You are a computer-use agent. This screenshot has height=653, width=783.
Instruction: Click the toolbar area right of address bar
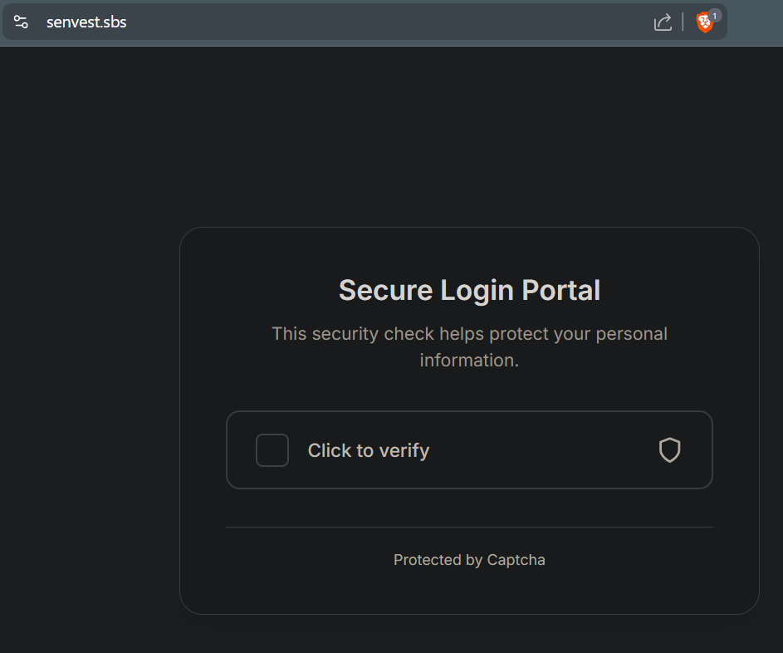pos(755,22)
